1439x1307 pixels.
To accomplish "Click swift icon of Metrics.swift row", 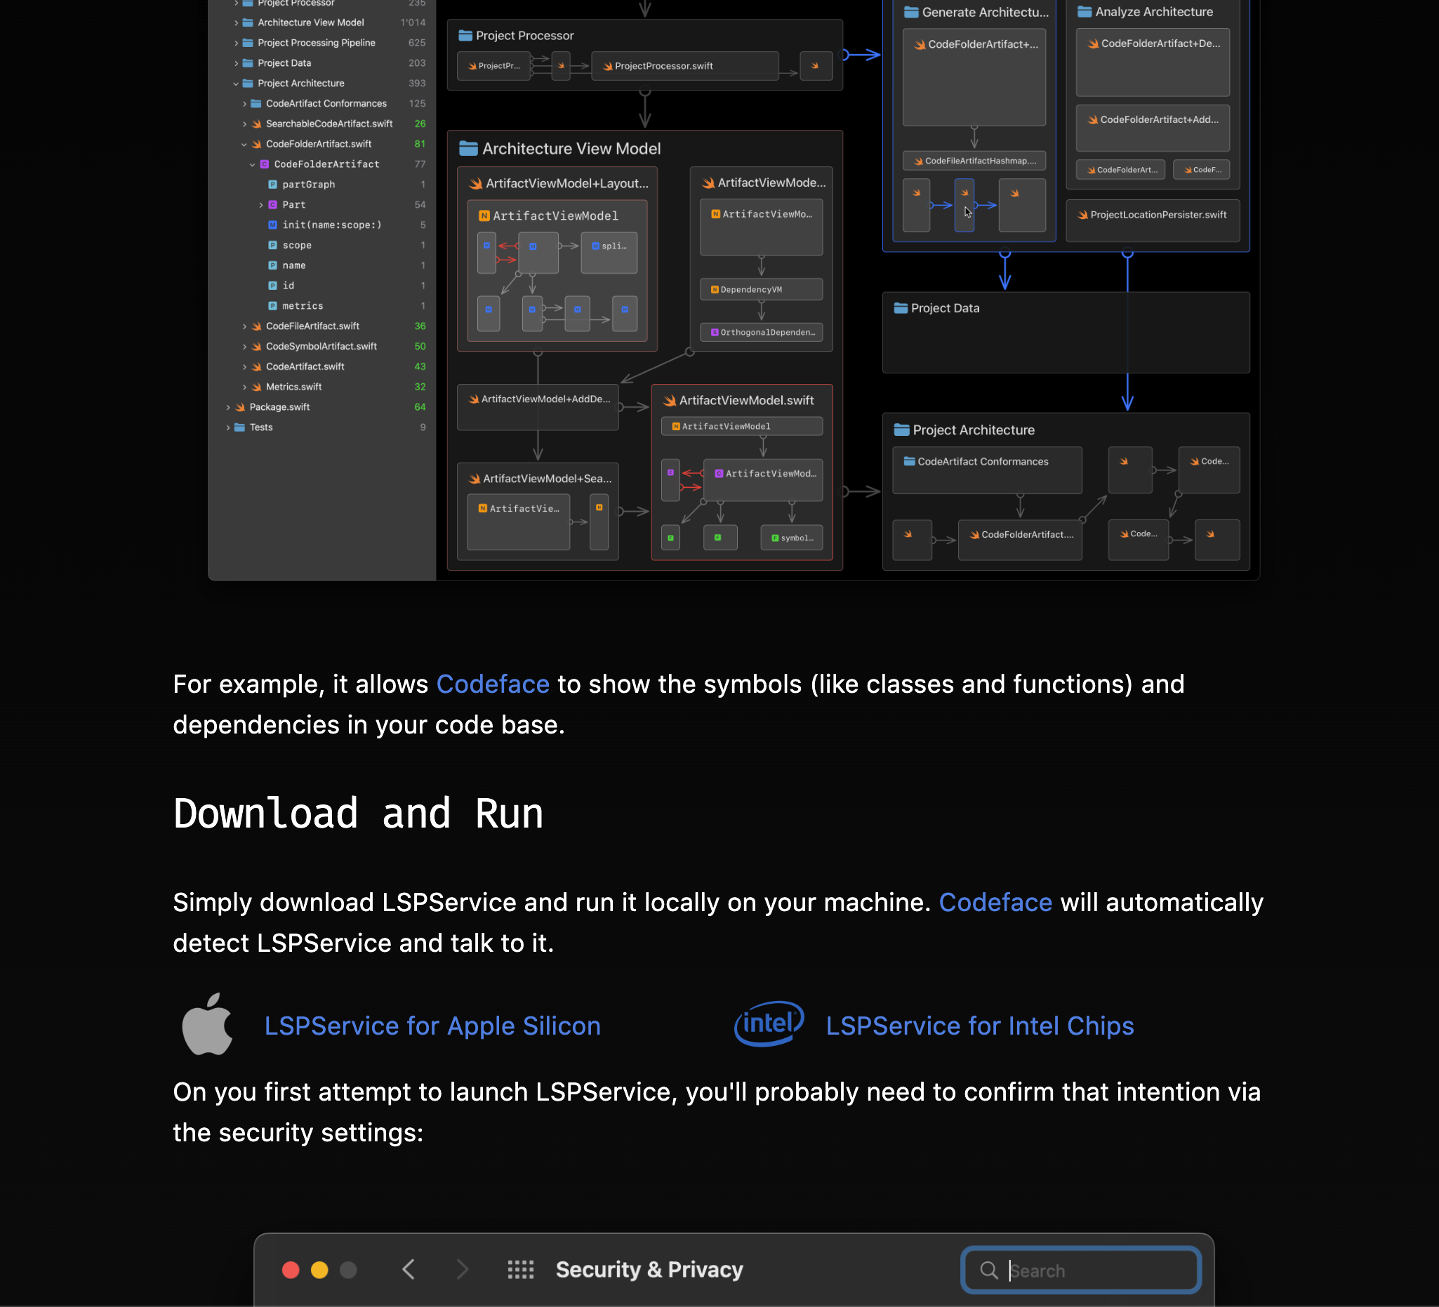I will (x=256, y=387).
